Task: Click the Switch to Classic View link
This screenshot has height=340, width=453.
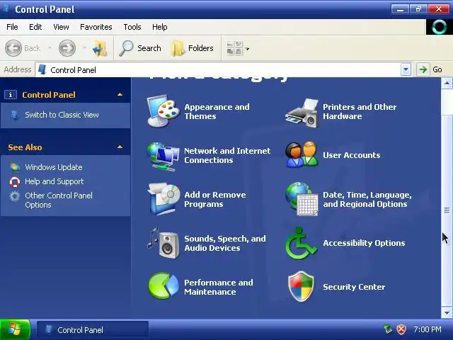Action: click(x=62, y=115)
